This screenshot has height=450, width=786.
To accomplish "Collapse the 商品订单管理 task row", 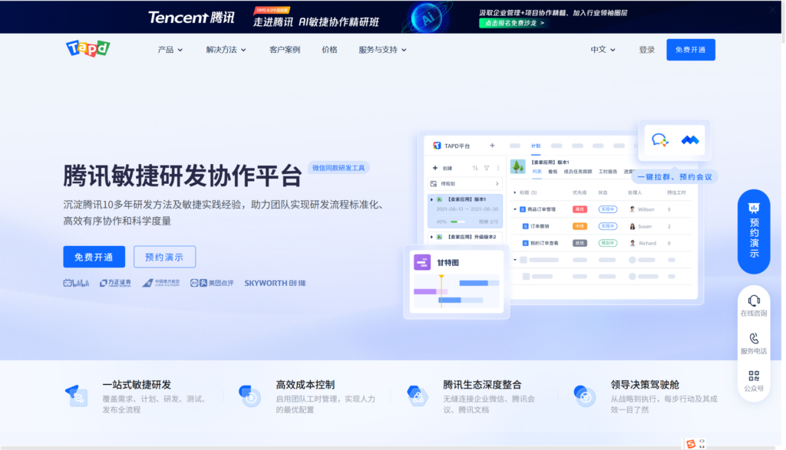I will click(515, 209).
